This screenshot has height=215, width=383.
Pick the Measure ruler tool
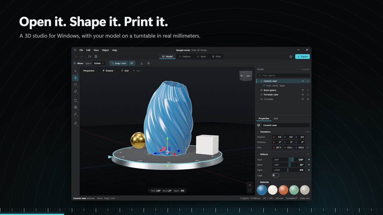click(x=75, y=123)
